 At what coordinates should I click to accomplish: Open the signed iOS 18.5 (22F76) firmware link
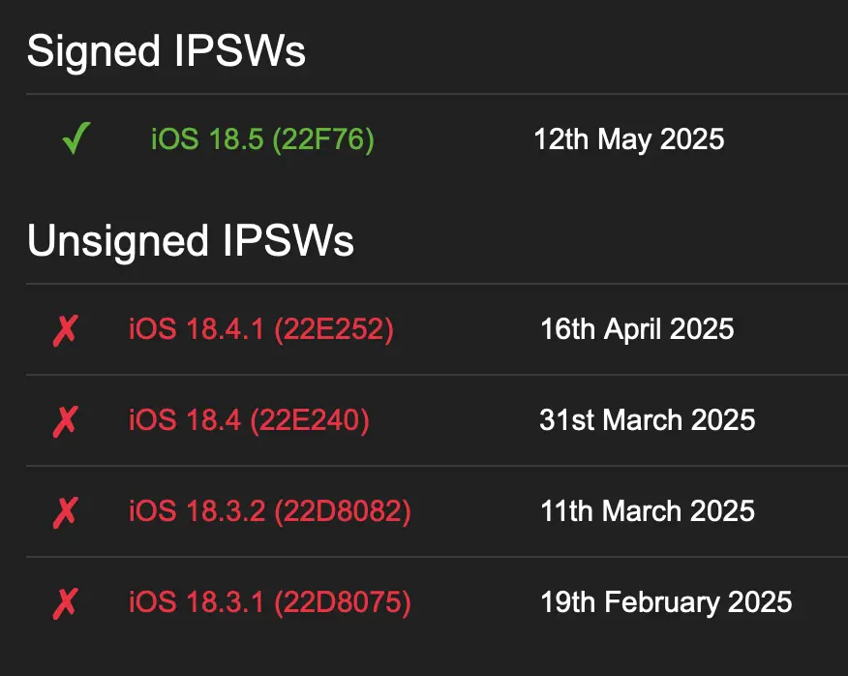pos(261,139)
